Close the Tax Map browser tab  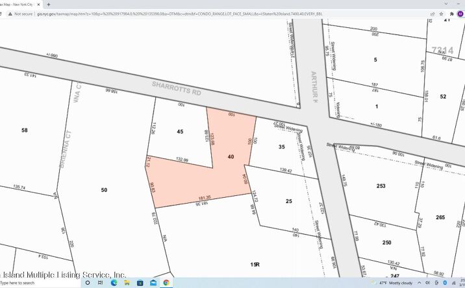38,5
